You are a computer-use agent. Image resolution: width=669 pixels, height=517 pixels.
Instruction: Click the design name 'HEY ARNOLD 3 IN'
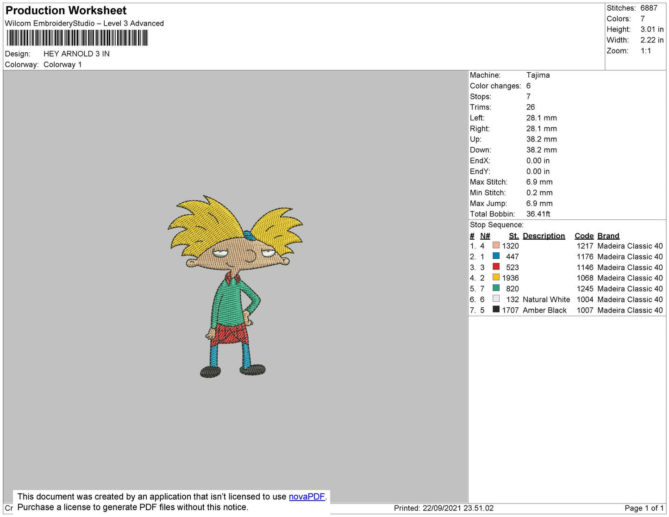click(x=76, y=54)
